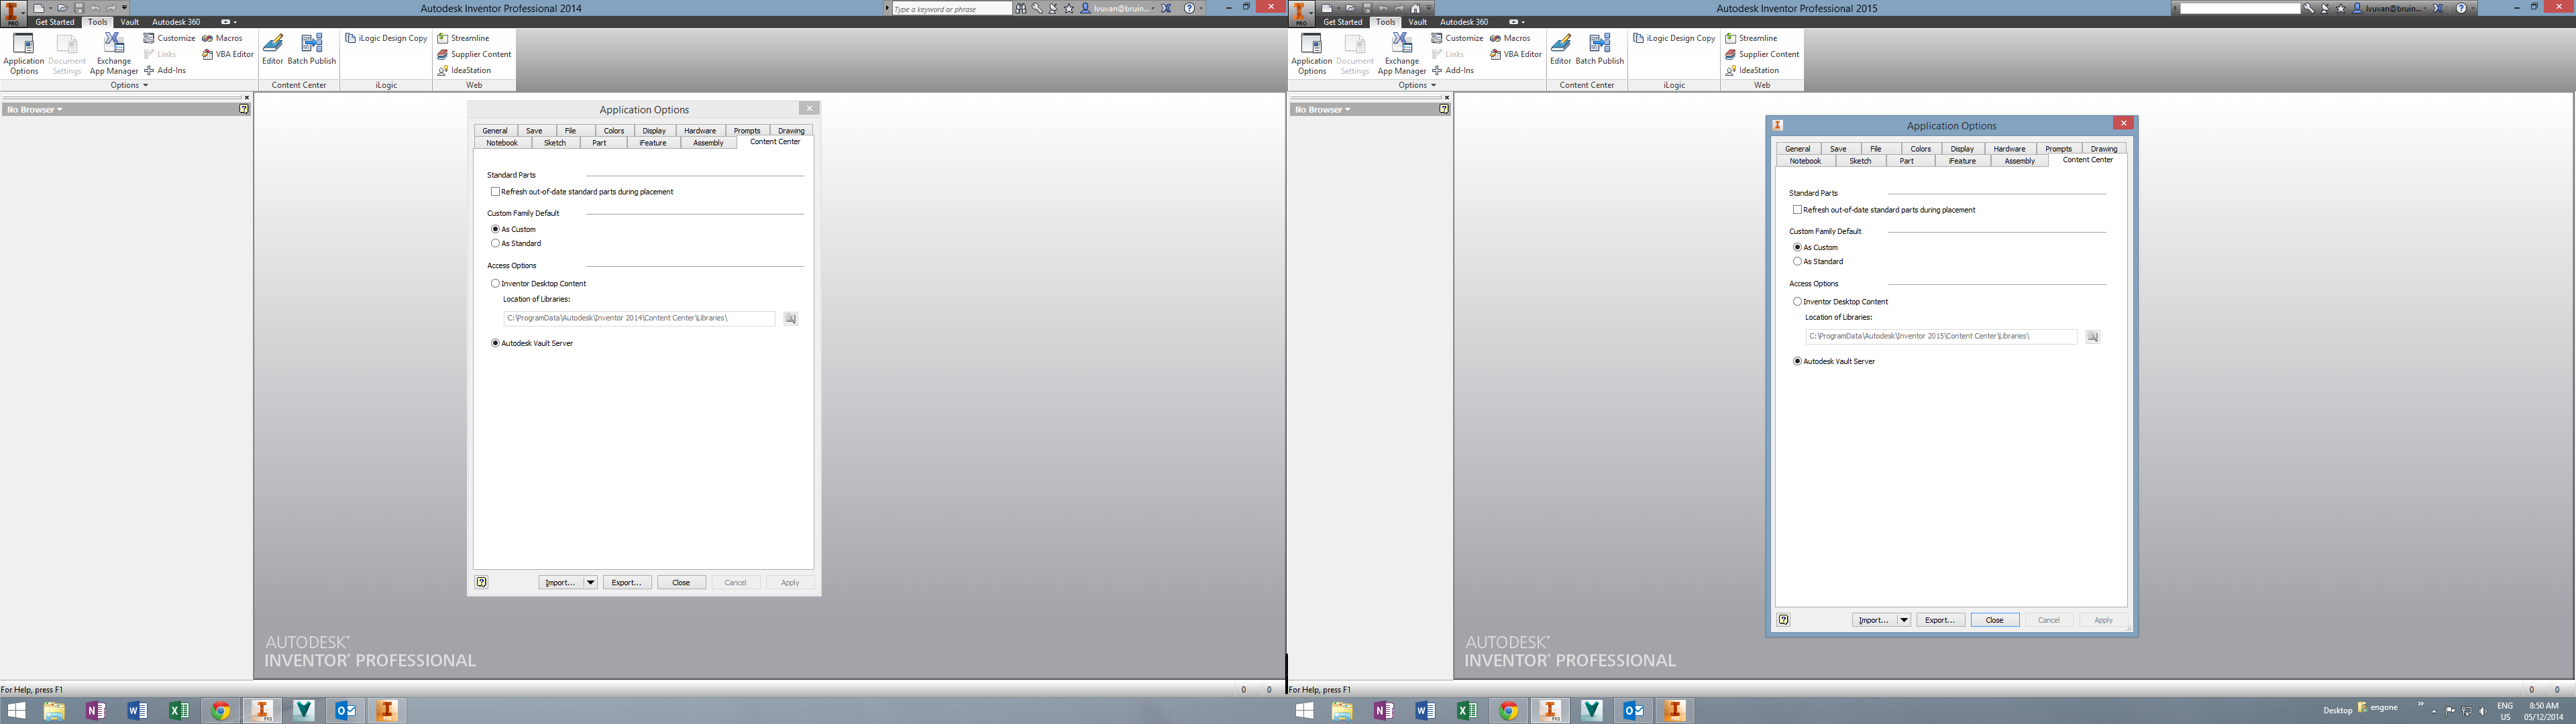This screenshot has width=2576, height=724.
Task: Browse for libraries location in the 2015 dialog
Action: point(2092,336)
